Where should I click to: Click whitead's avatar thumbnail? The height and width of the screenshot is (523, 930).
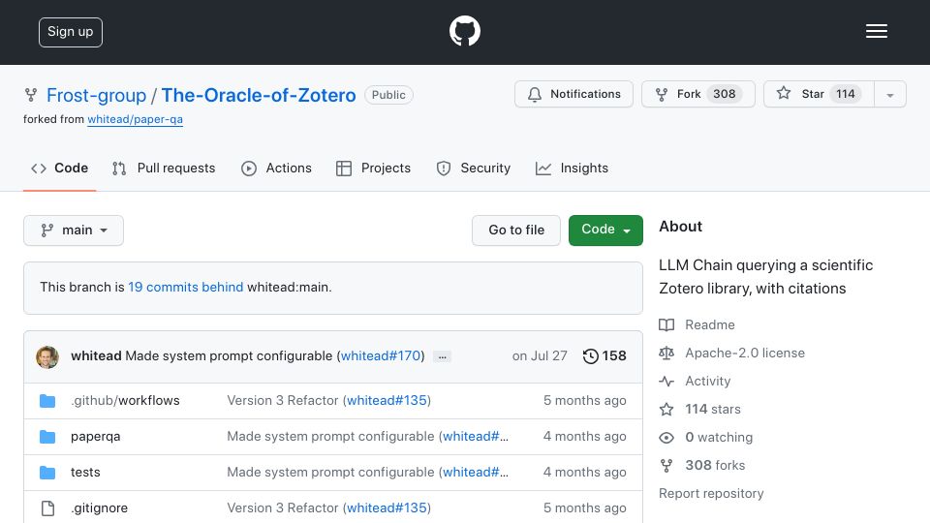tap(47, 357)
